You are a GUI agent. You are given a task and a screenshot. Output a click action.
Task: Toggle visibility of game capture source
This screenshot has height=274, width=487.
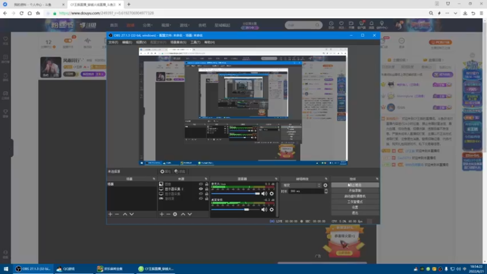tap(201, 198)
